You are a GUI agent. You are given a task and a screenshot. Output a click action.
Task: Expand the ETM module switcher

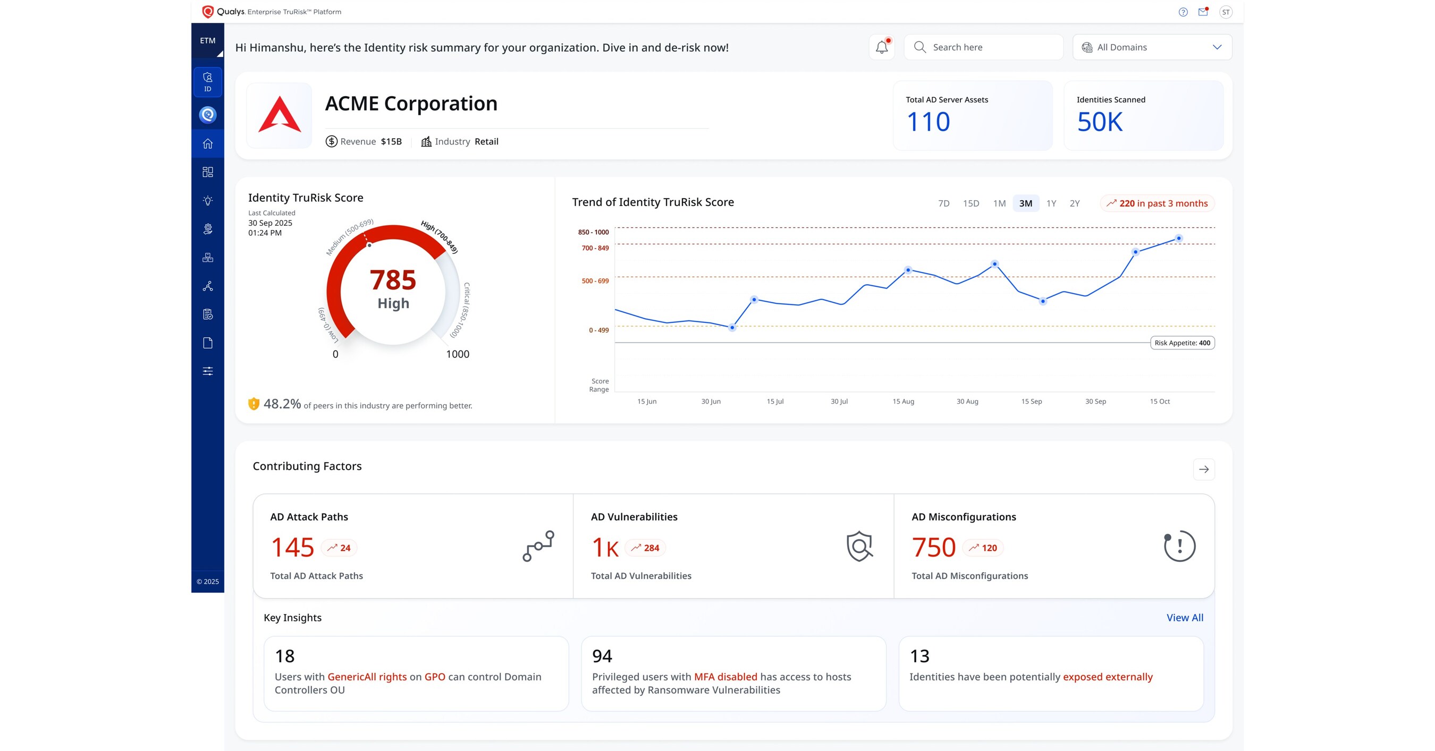[208, 41]
